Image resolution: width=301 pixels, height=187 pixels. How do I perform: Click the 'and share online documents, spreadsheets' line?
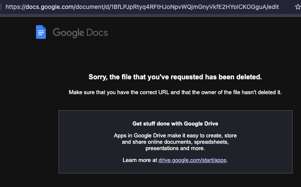175,142
